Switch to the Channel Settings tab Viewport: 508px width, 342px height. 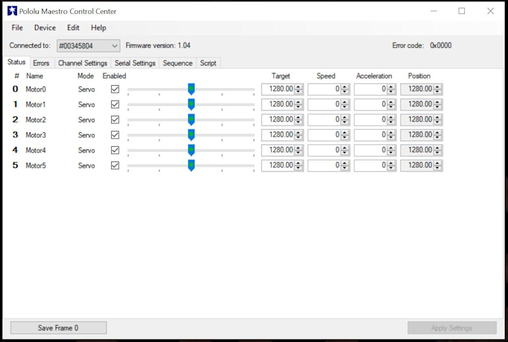pyautogui.click(x=83, y=64)
